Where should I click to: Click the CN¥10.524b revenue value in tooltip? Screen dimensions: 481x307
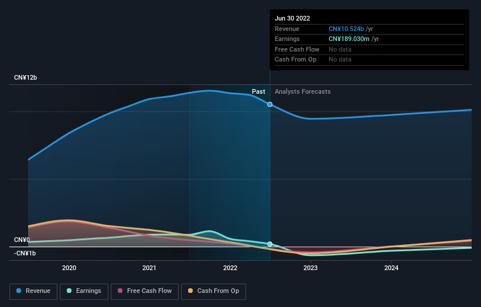click(346, 29)
